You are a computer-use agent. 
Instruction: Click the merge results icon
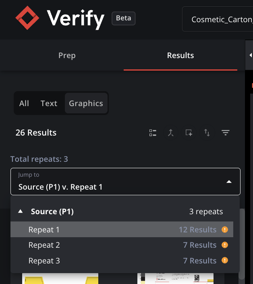click(171, 133)
